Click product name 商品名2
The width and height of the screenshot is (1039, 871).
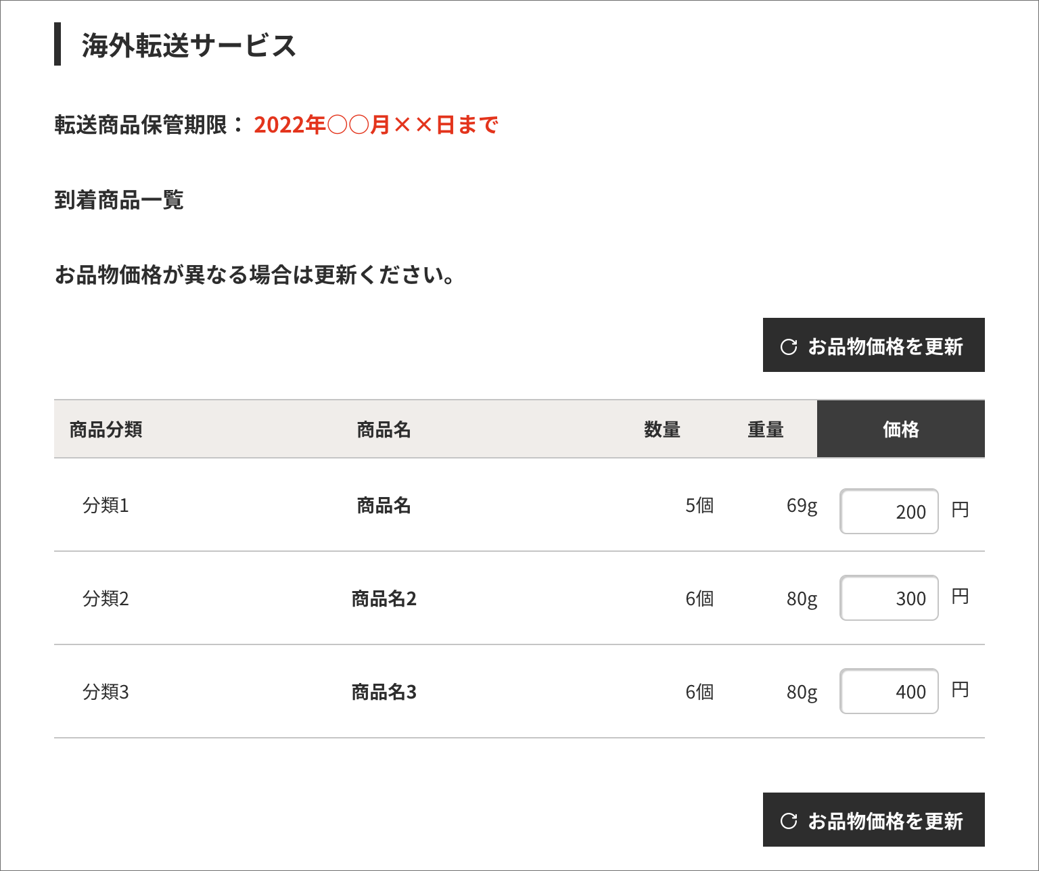coord(384,598)
